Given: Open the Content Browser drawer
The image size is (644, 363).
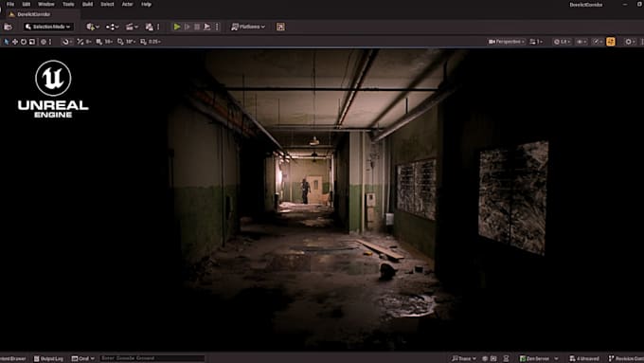Looking at the screenshot, I should click(x=12, y=358).
